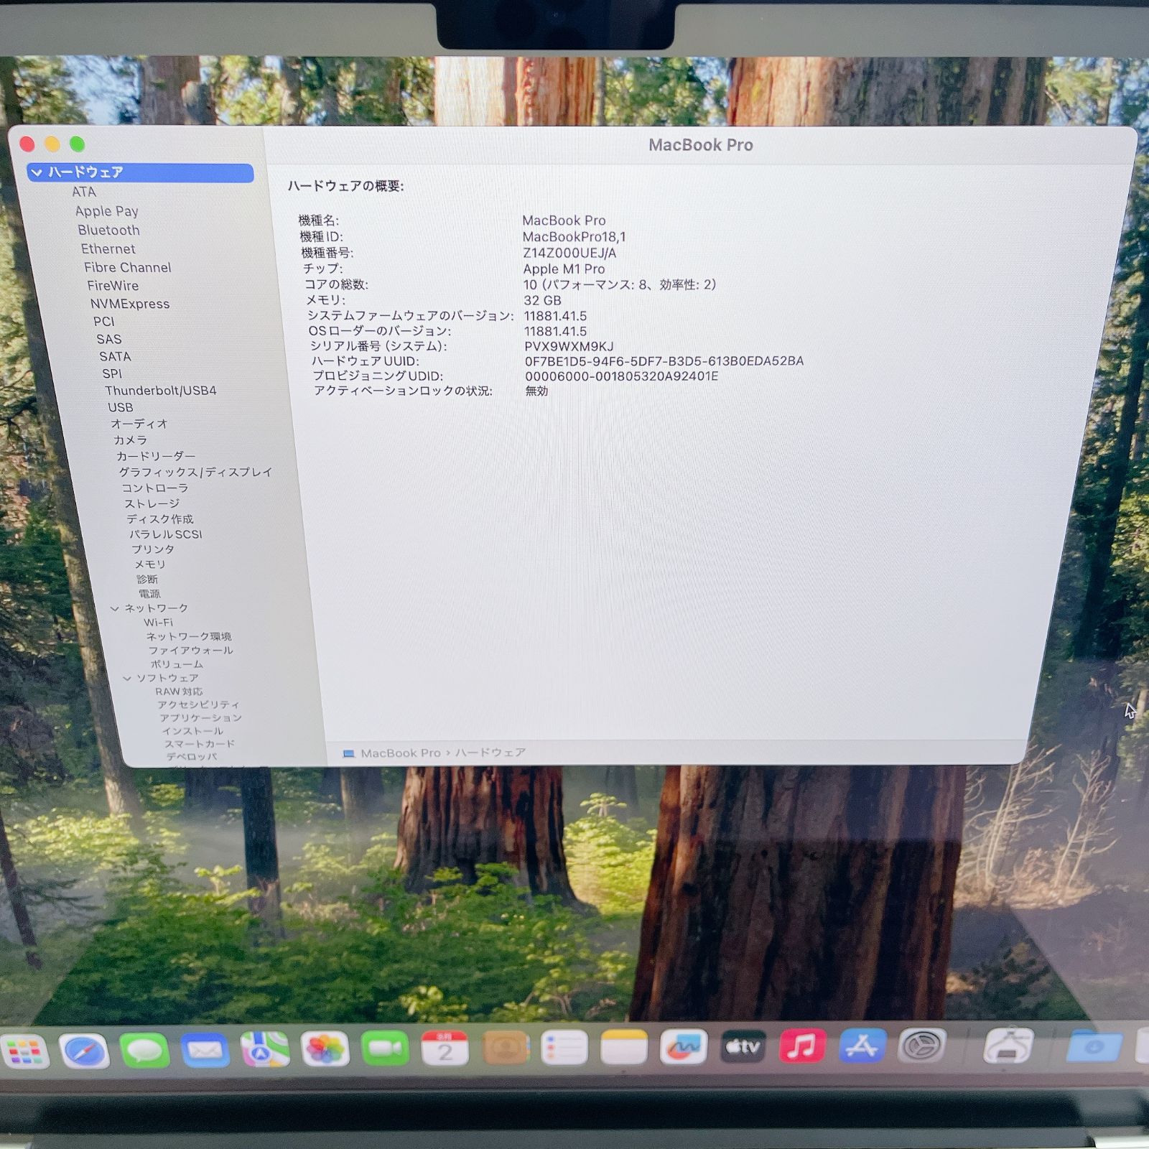Select コントローラ in the sidebar
Viewport: 1149px width, 1149px height.
pos(155,488)
